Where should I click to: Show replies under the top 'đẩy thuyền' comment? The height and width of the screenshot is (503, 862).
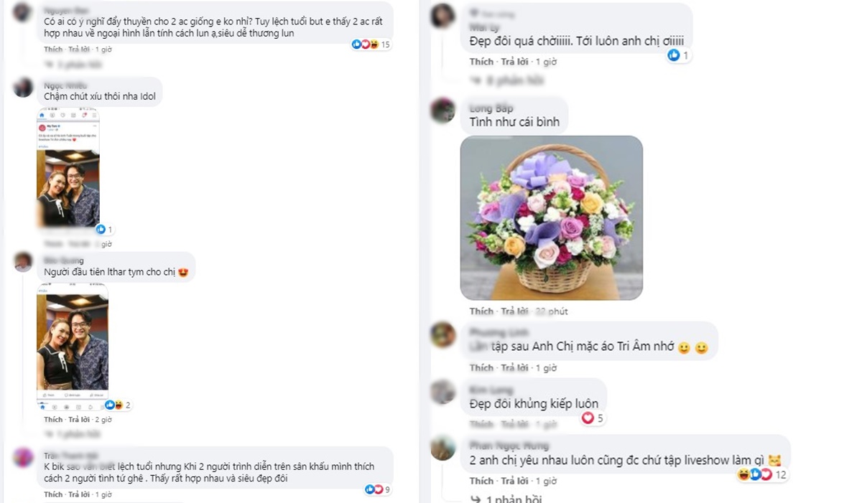pyautogui.click(x=76, y=64)
